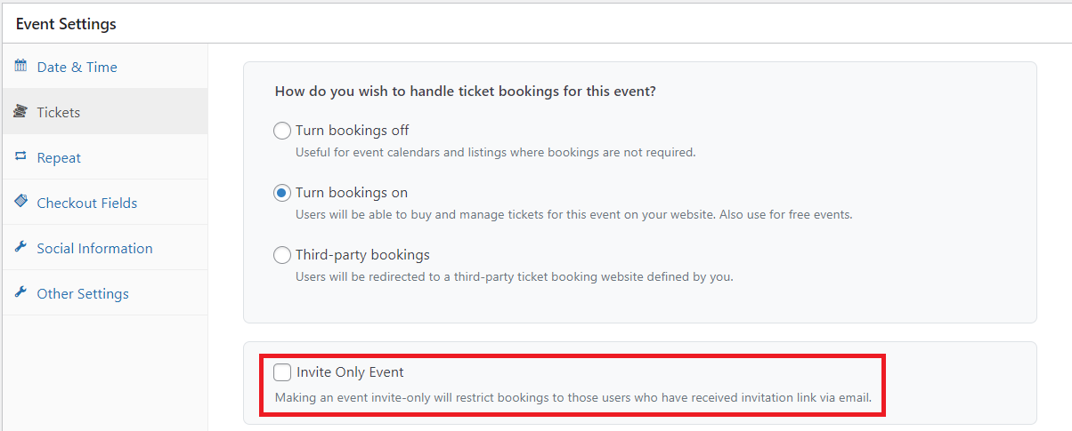Click the calendar icon beside Date & Time
Image resolution: width=1072 pixels, height=431 pixels.
coord(20,67)
